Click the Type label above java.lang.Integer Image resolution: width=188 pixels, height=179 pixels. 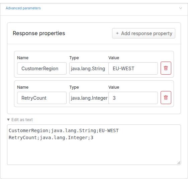[x=74, y=87]
